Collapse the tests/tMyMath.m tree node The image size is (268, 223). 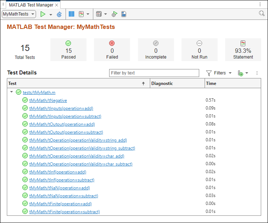click(12, 92)
